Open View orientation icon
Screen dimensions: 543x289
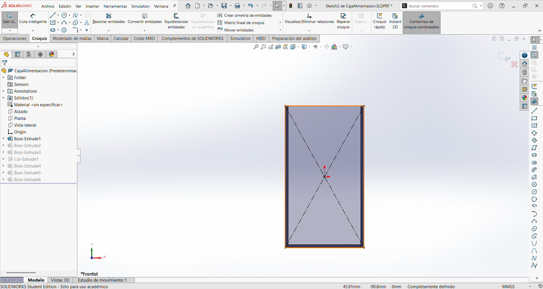pos(293,47)
